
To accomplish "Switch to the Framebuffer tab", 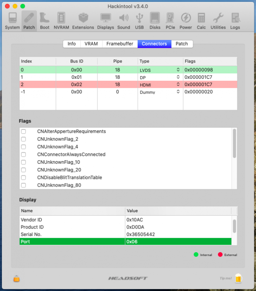I will click(x=120, y=44).
